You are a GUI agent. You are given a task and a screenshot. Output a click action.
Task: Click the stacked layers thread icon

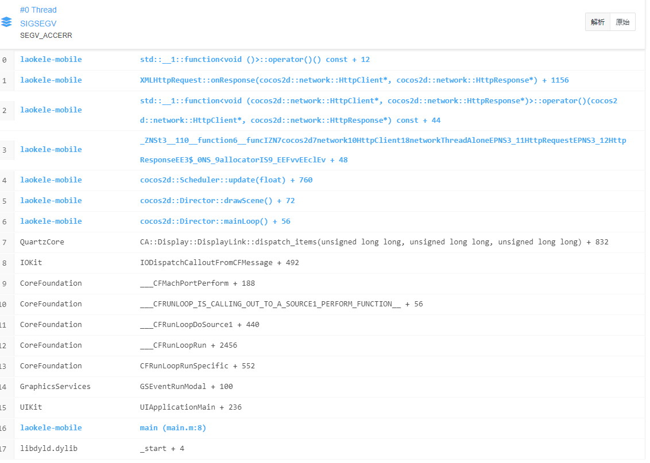tap(6, 22)
